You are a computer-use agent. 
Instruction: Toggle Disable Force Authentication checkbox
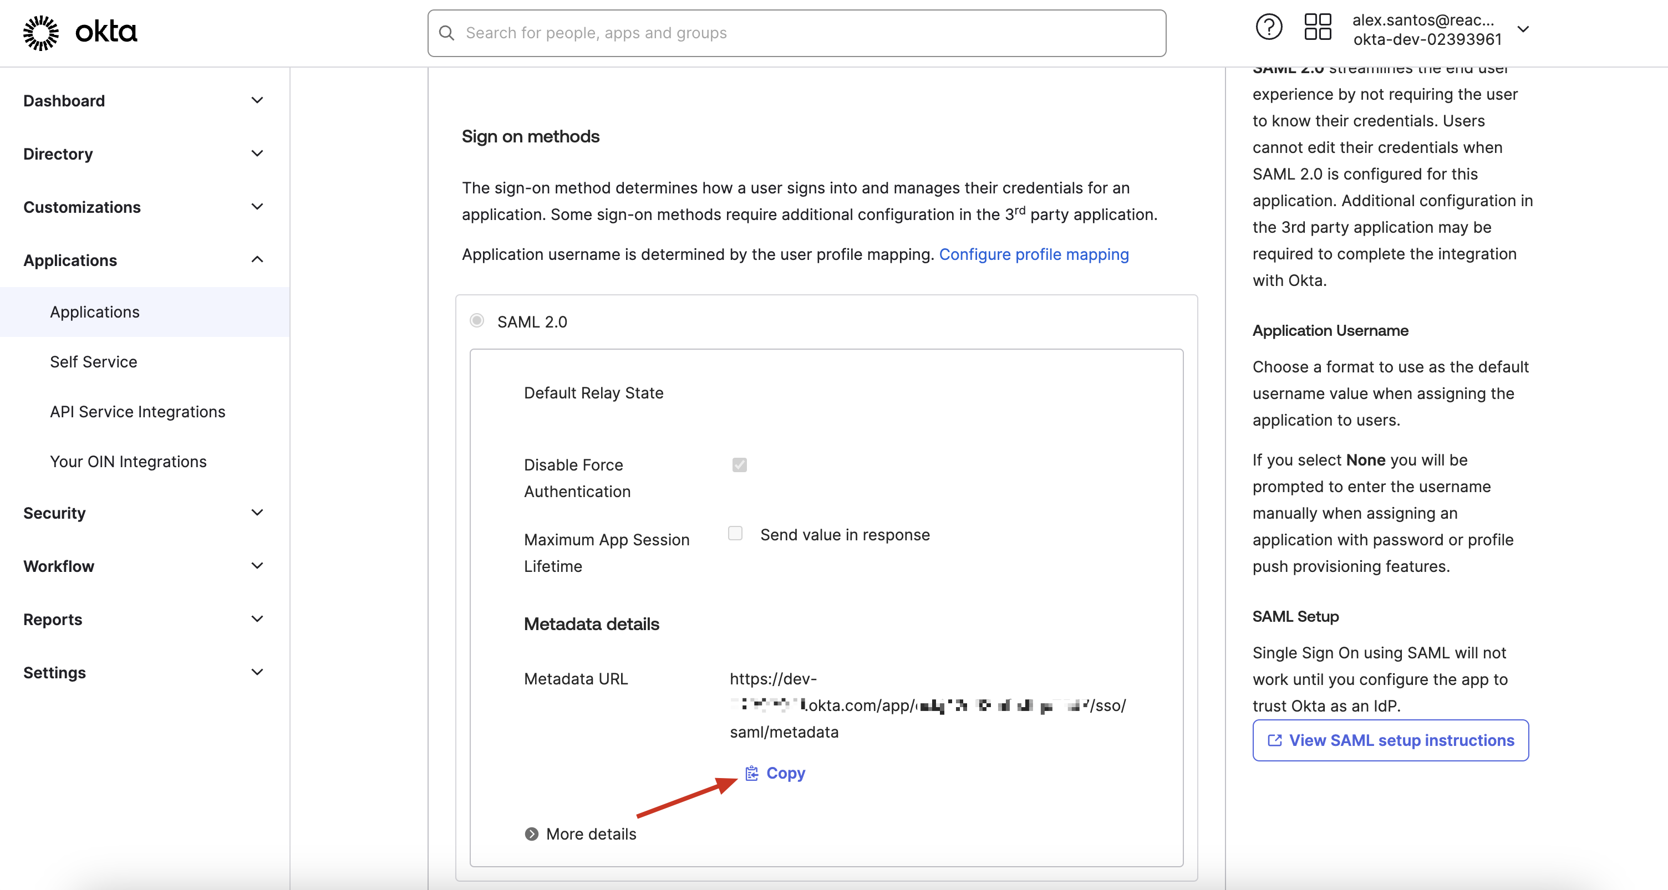[740, 465]
